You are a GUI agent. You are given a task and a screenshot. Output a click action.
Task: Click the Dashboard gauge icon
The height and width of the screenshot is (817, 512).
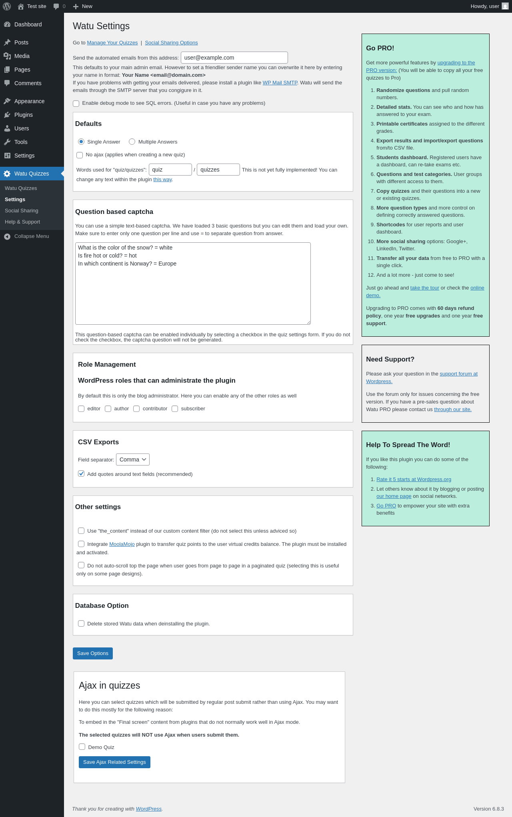click(x=7, y=24)
